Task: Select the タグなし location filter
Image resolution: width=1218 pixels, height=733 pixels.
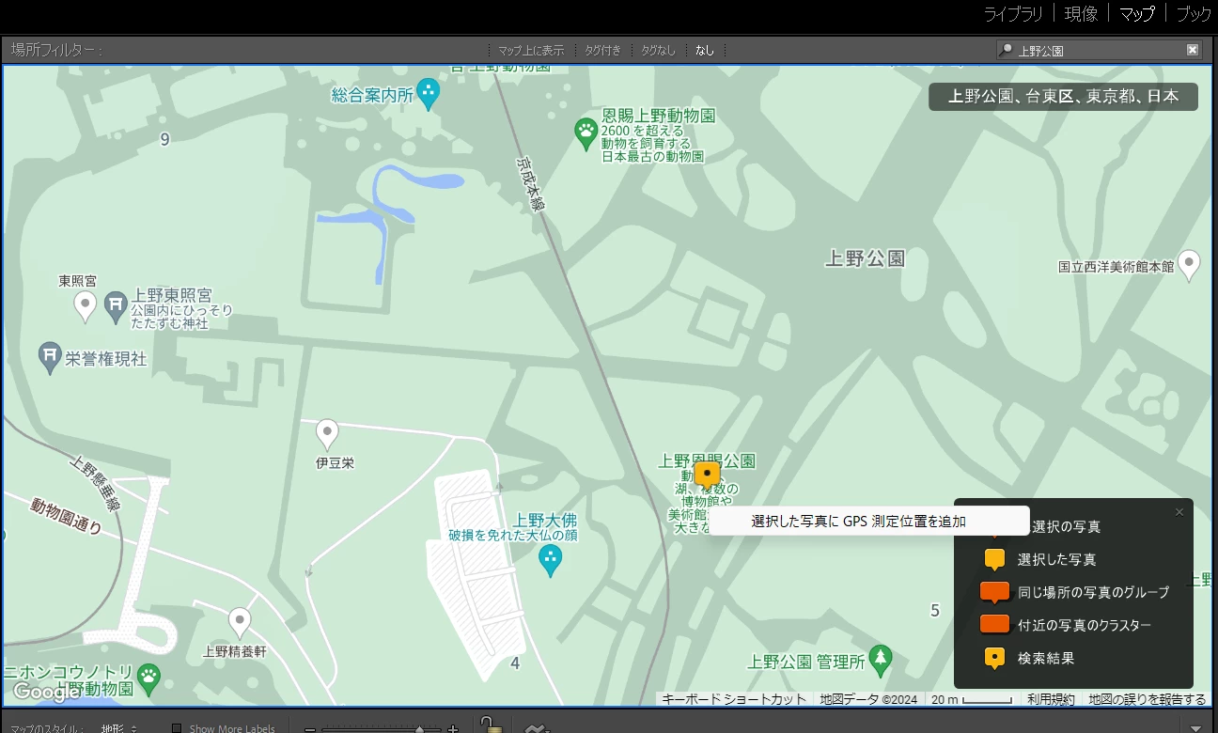Action: 658,50
